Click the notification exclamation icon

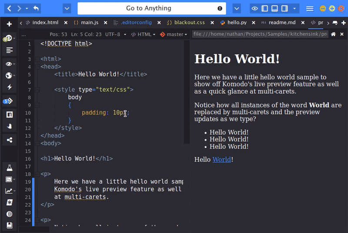click(x=220, y=8)
